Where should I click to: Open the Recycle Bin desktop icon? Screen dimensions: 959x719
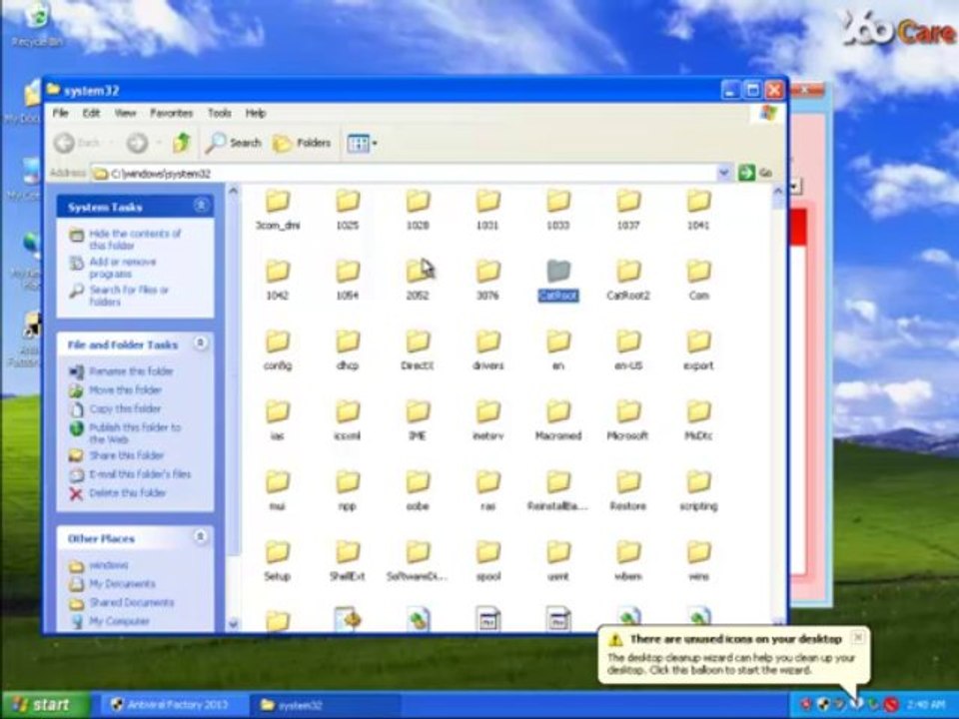(x=37, y=24)
